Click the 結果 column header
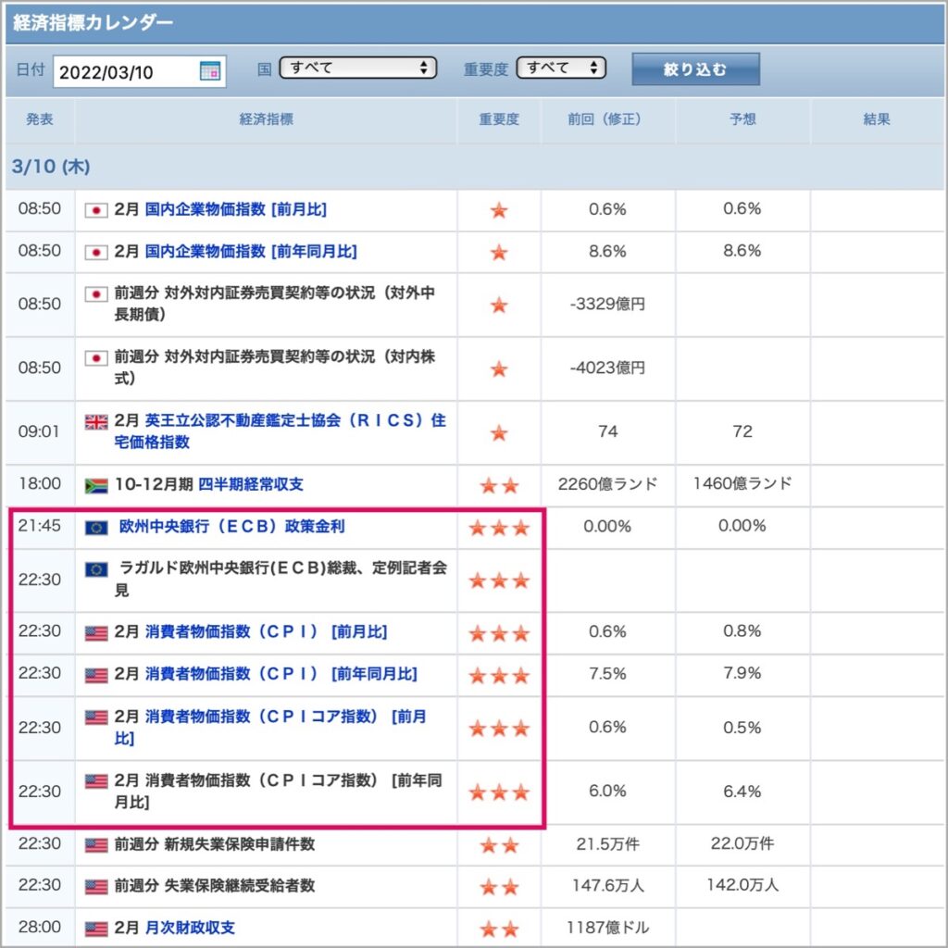948x948 pixels. click(x=877, y=119)
